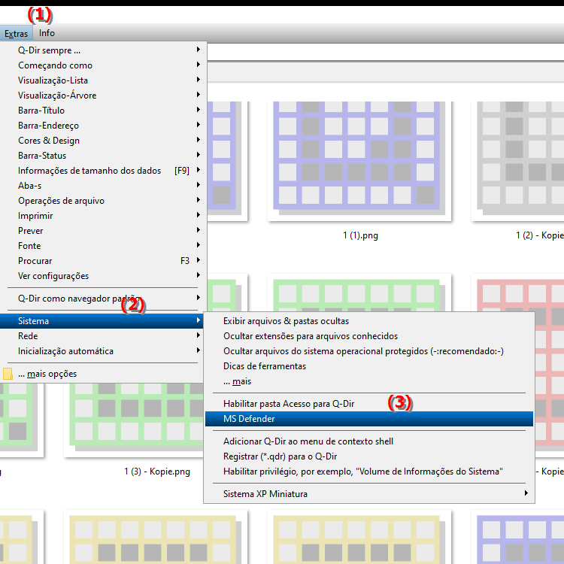Expand arrow next to Sistema XP Miniatura
The height and width of the screenshot is (564, 564).
tap(526, 493)
